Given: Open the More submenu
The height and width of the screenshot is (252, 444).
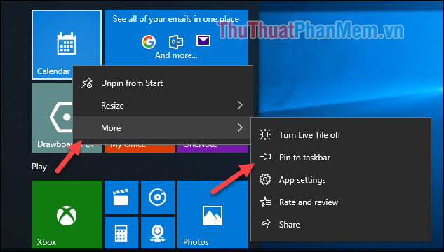Looking at the screenshot, I should pyautogui.click(x=163, y=127).
